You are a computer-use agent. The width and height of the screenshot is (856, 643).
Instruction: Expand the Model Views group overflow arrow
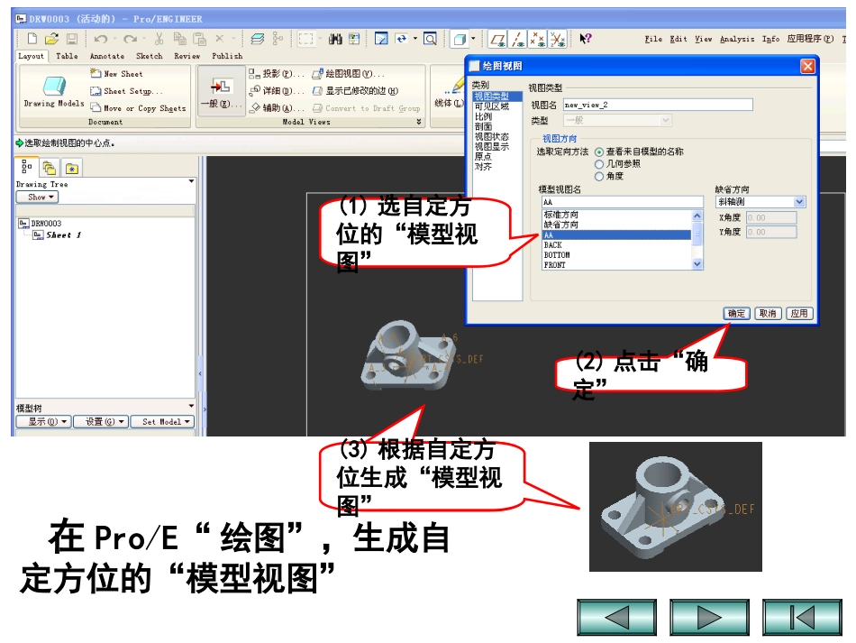coord(419,122)
